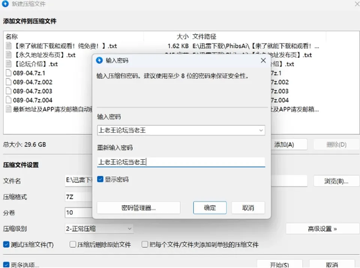Screen dimensions: 360x268
Task: Click the 总大小: 29.6 GB text
Action: (25, 145)
